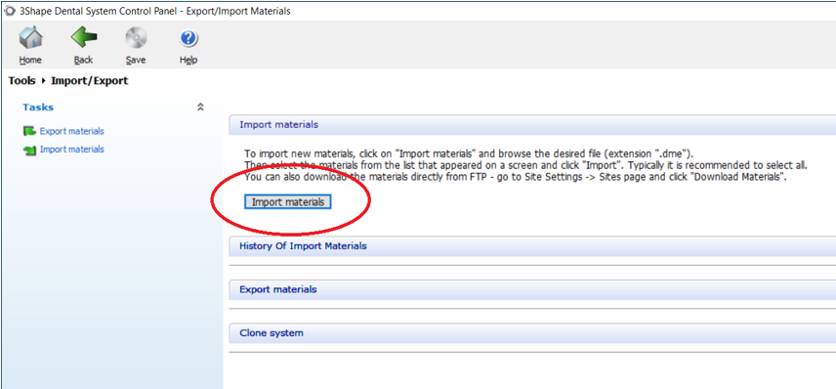Screen dimensions: 836x389
Task: Click the green Back arrow
Action: point(83,38)
